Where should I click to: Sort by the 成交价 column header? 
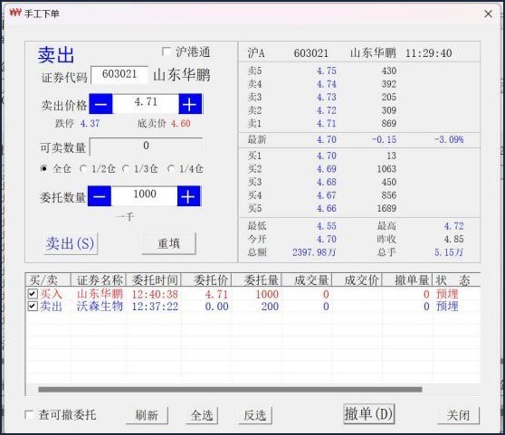pos(357,280)
